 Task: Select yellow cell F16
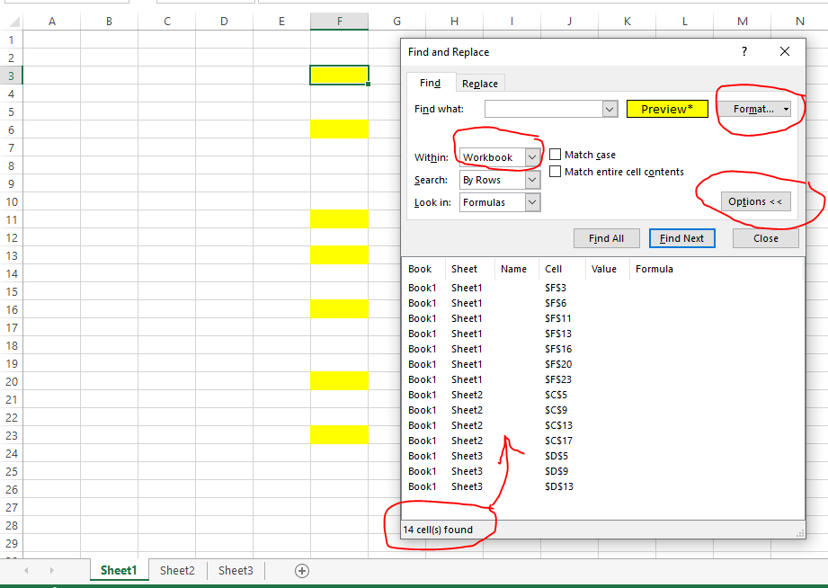tap(339, 309)
